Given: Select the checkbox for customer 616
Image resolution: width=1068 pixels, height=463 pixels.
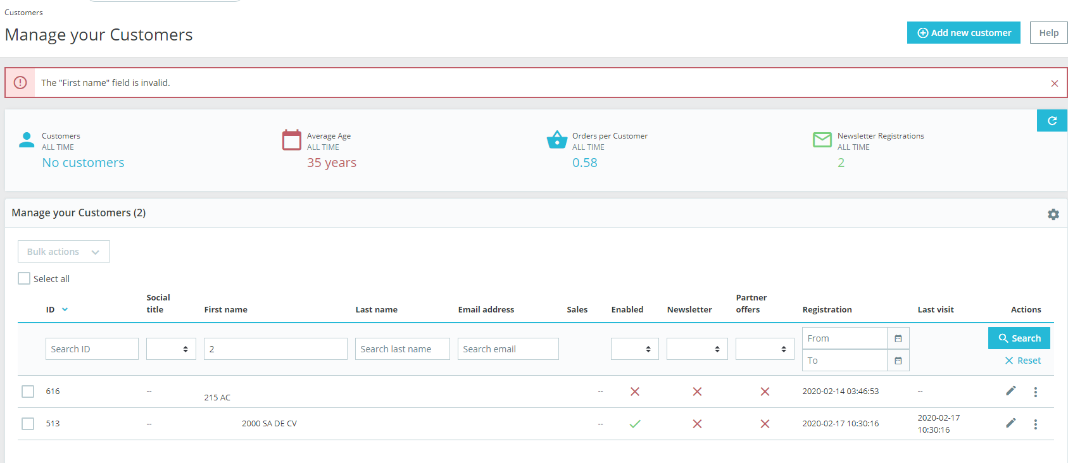Looking at the screenshot, I should coord(28,392).
